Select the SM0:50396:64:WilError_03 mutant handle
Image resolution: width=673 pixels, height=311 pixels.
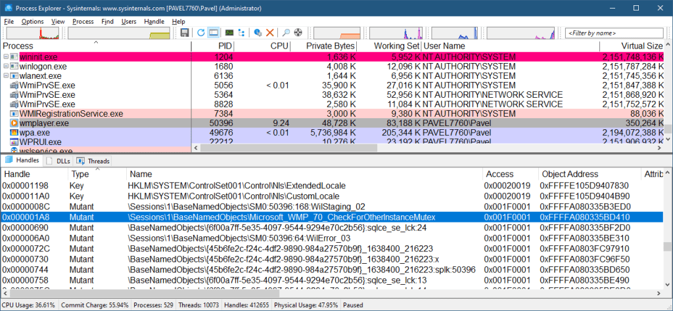point(333,238)
